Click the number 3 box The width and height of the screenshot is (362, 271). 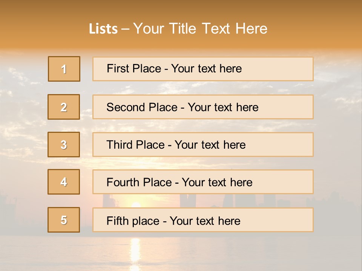tap(64, 145)
